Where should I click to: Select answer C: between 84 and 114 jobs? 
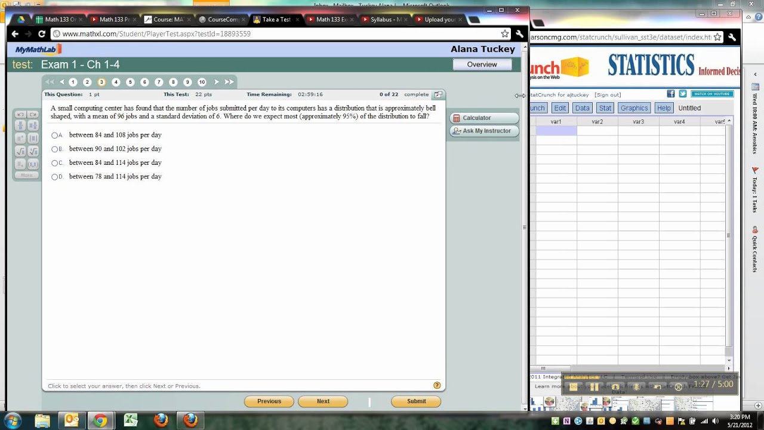(55, 163)
